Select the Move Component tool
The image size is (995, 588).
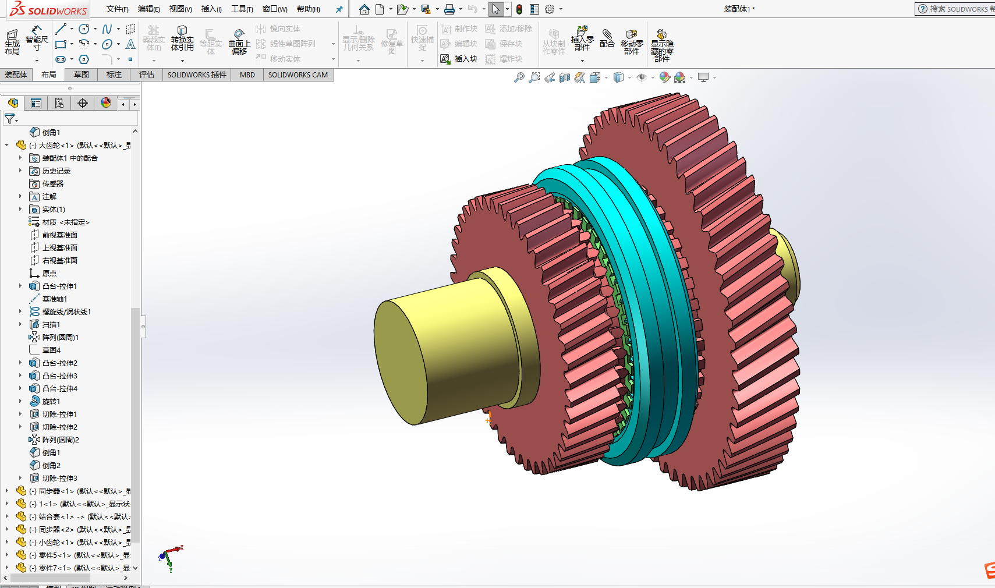(632, 42)
